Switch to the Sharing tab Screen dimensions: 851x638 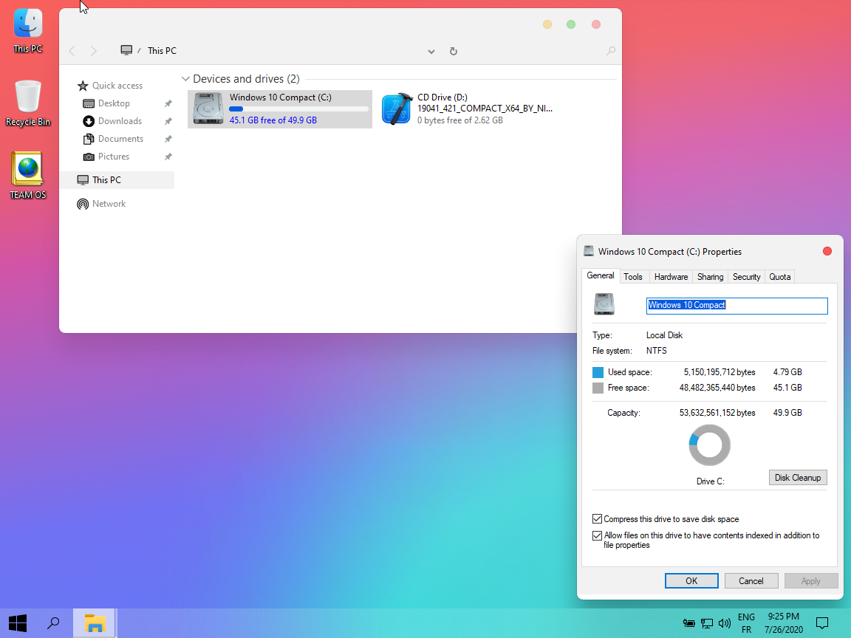pyautogui.click(x=710, y=277)
